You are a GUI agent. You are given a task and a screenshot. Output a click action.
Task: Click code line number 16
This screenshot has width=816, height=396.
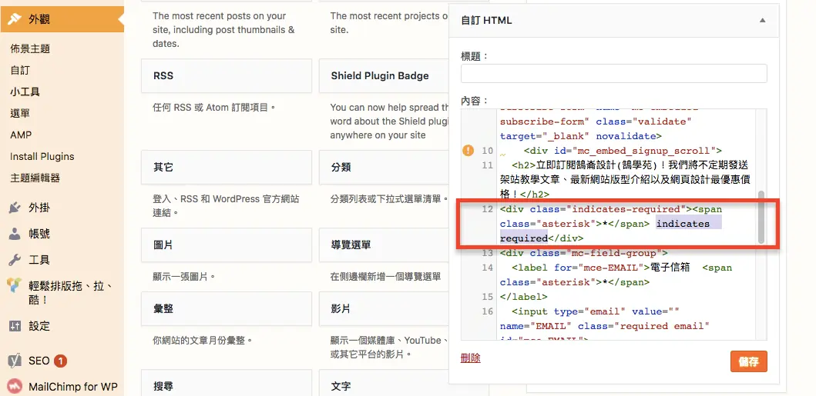pyautogui.click(x=487, y=311)
